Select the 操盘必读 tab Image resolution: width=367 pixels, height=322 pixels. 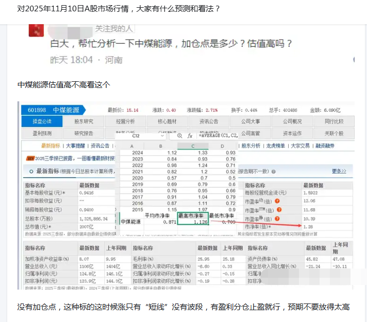click(42, 121)
